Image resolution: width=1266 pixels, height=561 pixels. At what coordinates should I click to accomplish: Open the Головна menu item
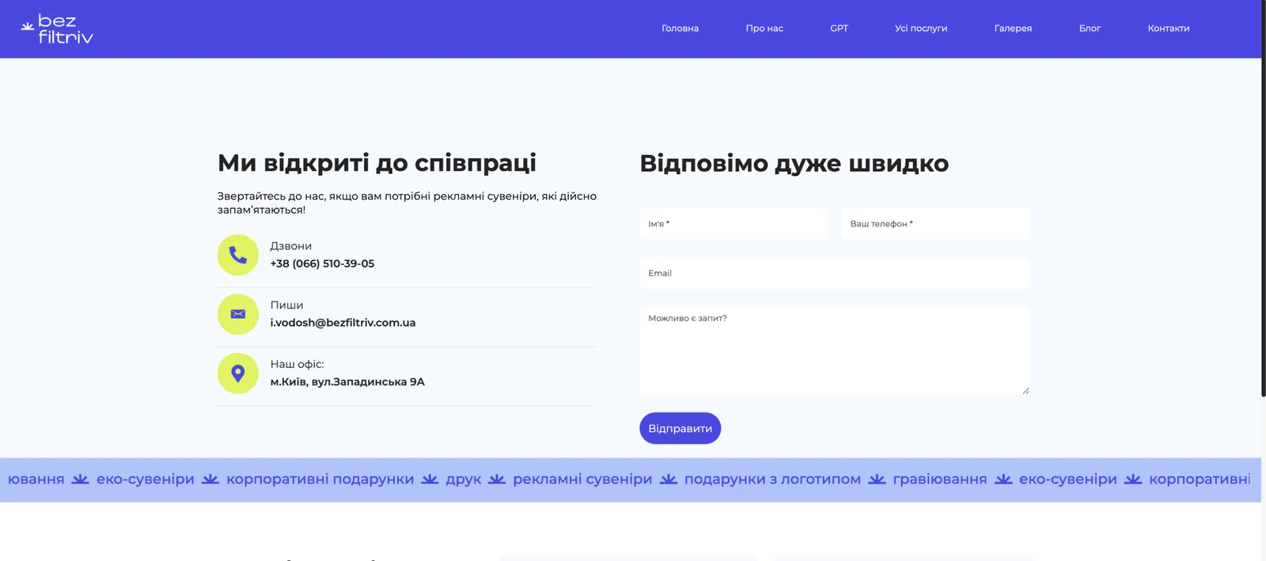coord(680,28)
